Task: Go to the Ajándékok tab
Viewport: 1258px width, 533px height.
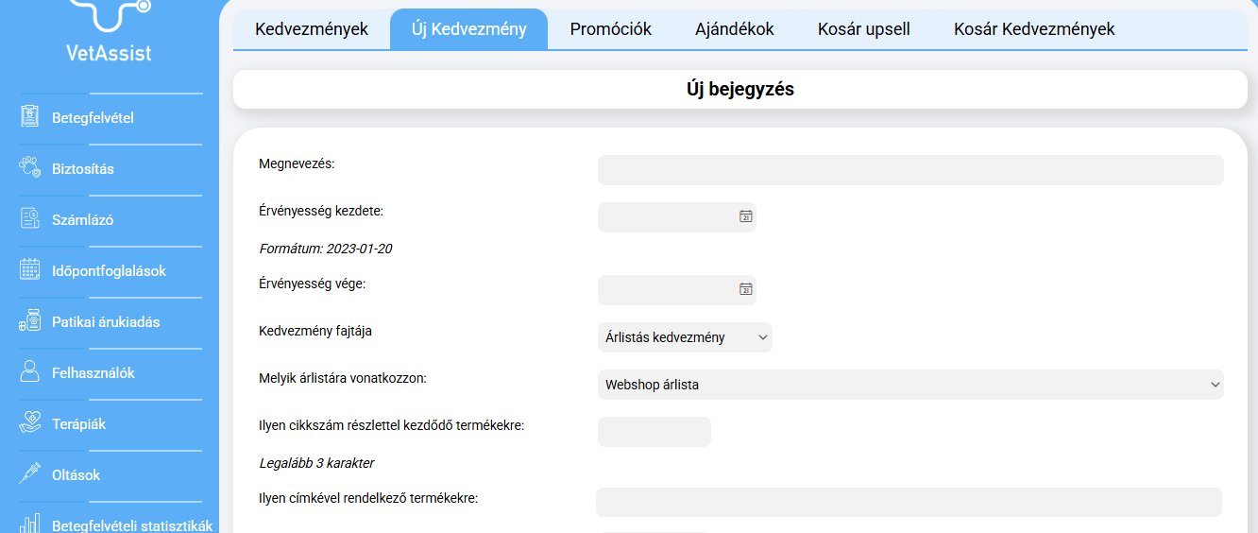Action: 735,29
